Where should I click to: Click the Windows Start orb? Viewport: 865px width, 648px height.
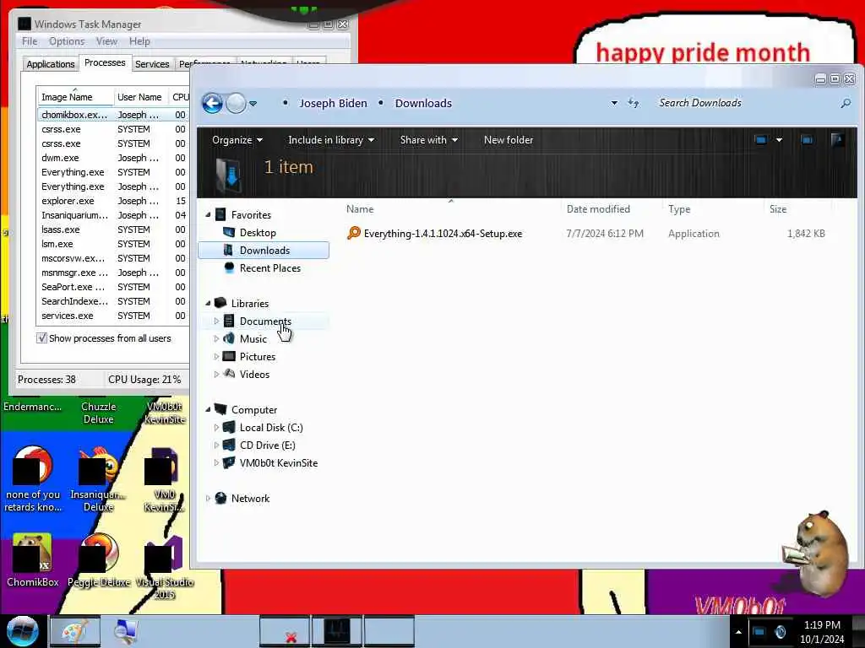(x=23, y=631)
